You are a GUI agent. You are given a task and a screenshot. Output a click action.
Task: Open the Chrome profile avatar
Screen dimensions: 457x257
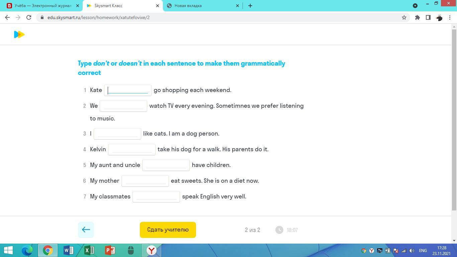pos(439,17)
